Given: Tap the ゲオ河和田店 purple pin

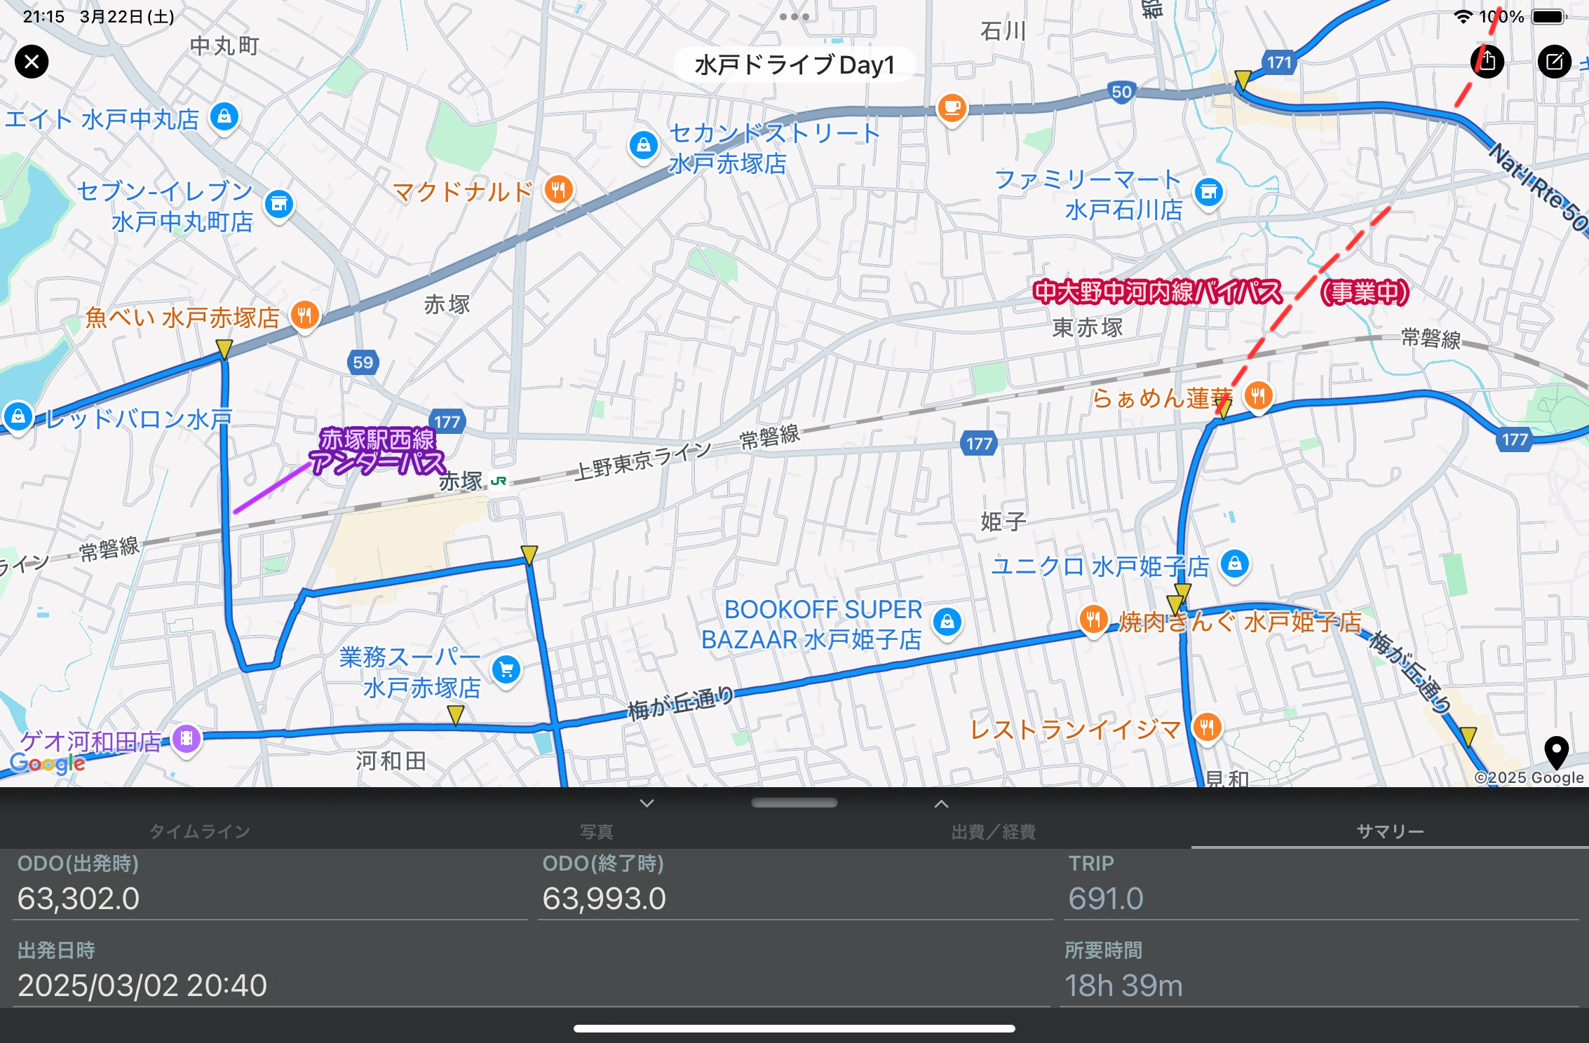Looking at the screenshot, I should (x=187, y=739).
